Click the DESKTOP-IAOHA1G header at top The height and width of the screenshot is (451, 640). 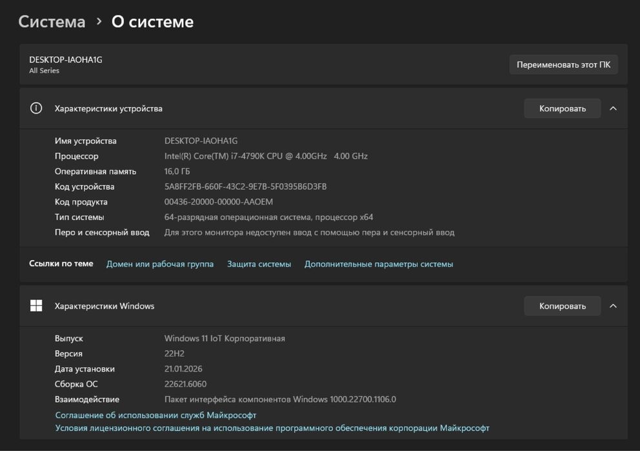66,59
